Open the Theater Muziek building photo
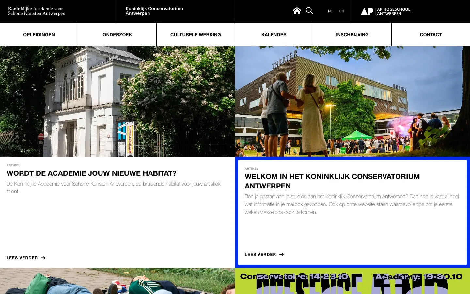Screen dimensions: 470x294 (x=352, y=102)
